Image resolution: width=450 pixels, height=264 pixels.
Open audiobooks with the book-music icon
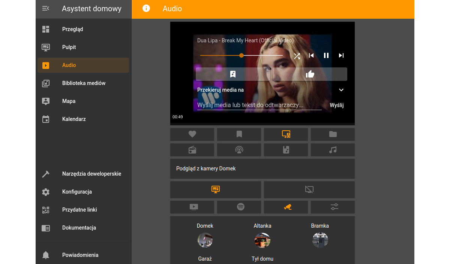[x=286, y=150]
